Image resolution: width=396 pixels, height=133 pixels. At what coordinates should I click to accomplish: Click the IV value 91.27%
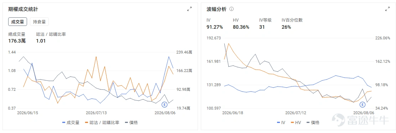(215, 27)
